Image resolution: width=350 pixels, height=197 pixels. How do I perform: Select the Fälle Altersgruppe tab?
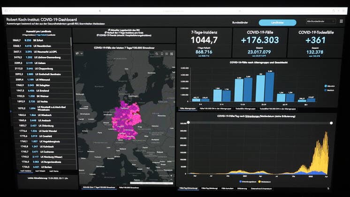point(188,109)
